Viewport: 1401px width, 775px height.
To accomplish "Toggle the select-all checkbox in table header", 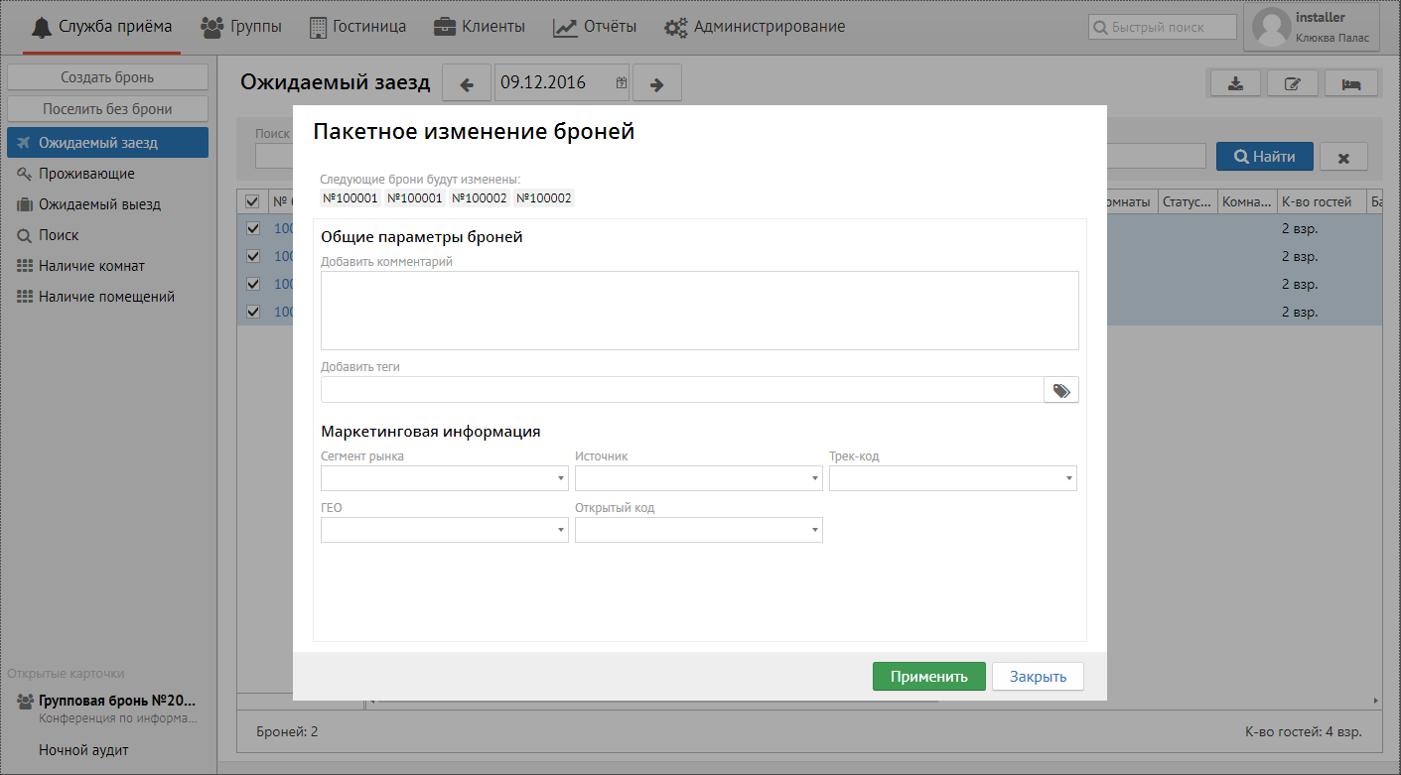I will pyautogui.click(x=252, y=201).
